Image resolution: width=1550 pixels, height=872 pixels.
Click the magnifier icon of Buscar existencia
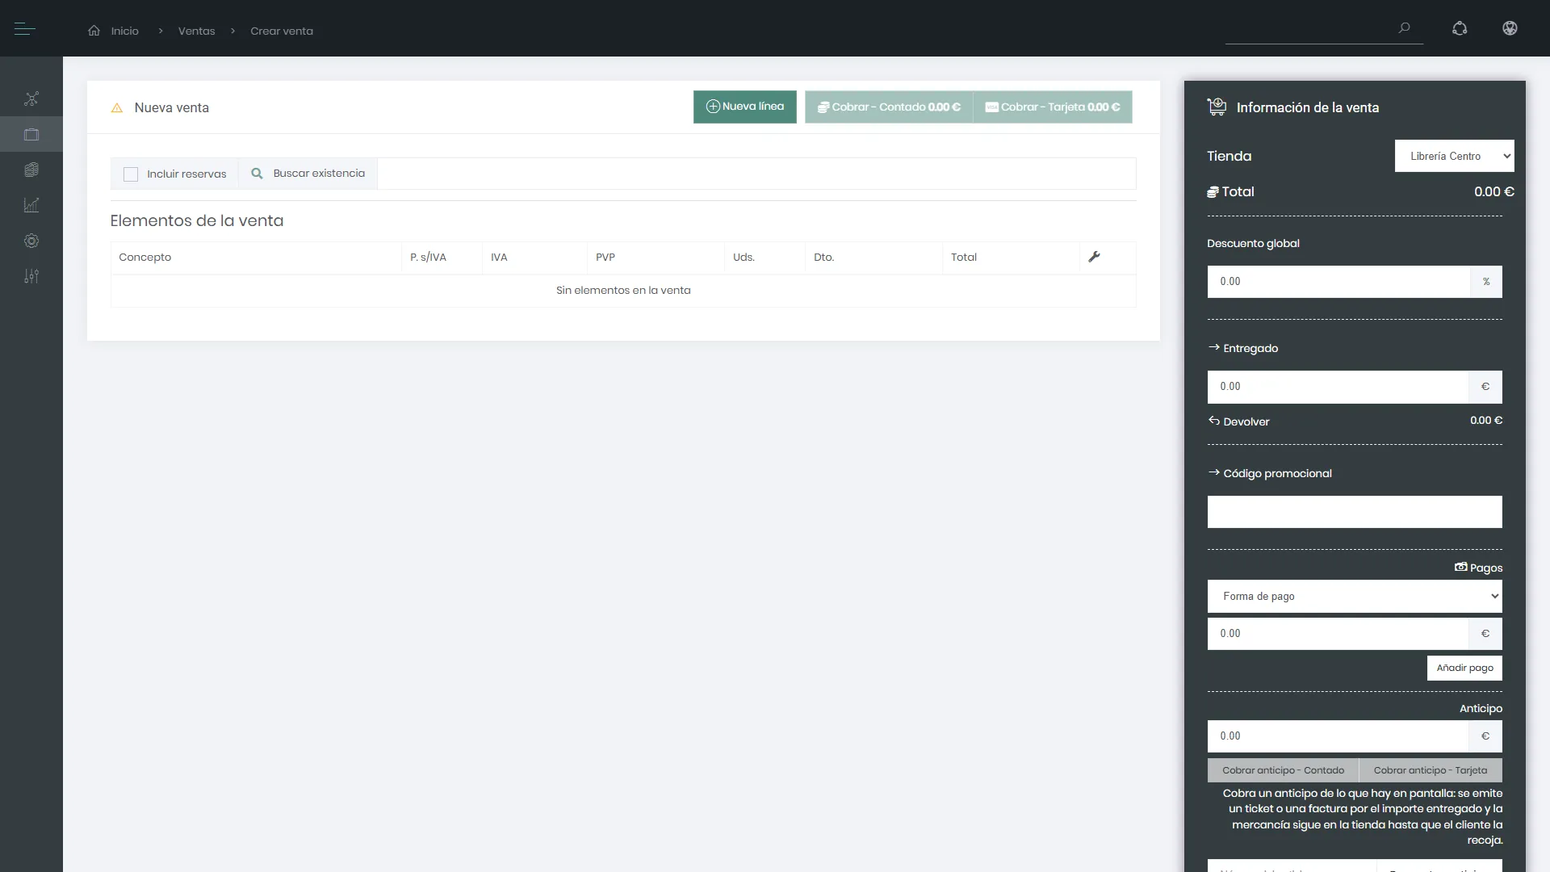click(257, 174)
